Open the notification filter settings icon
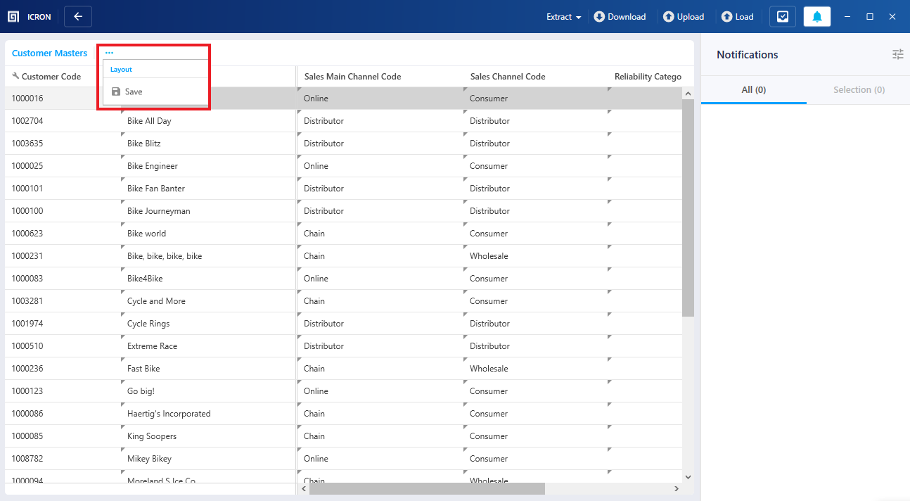This screenshot has width=910, height=501. coord(897,54)
